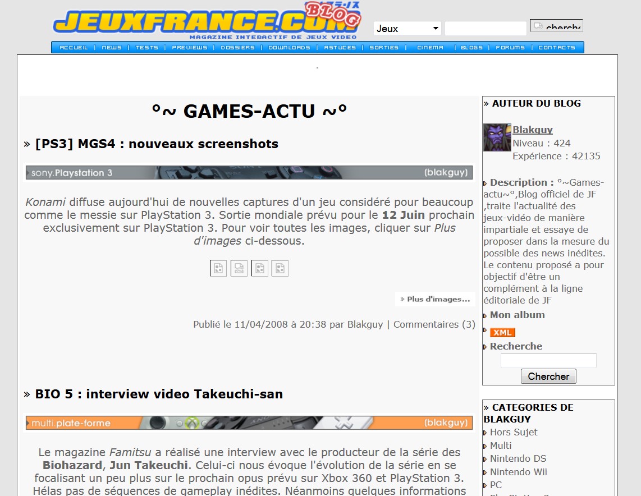Select the Nintendo Wii category
The height and width of the screenshot is (496, 641).
519,472
